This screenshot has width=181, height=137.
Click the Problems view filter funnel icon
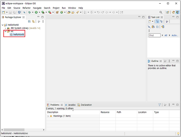point(159,105)
